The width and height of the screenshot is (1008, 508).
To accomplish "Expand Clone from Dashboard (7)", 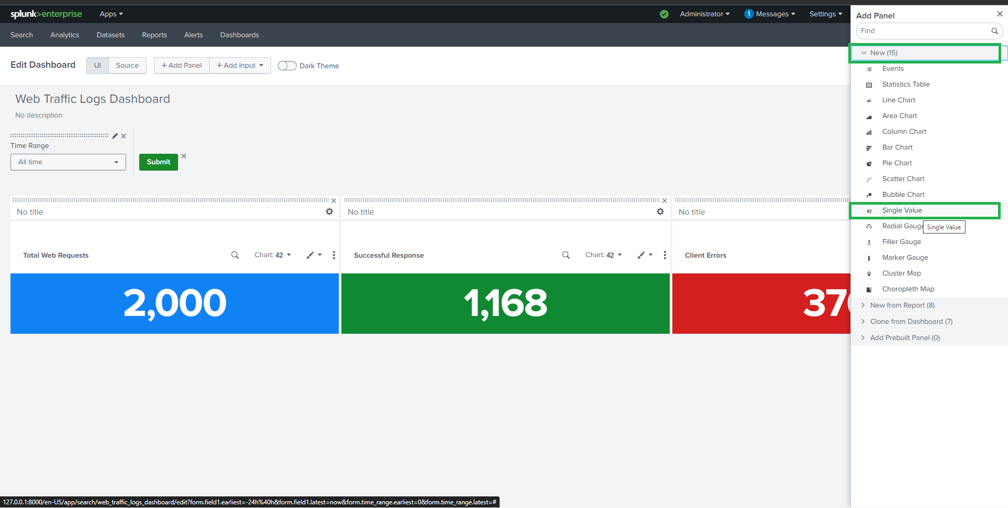I will click(929, 322).
